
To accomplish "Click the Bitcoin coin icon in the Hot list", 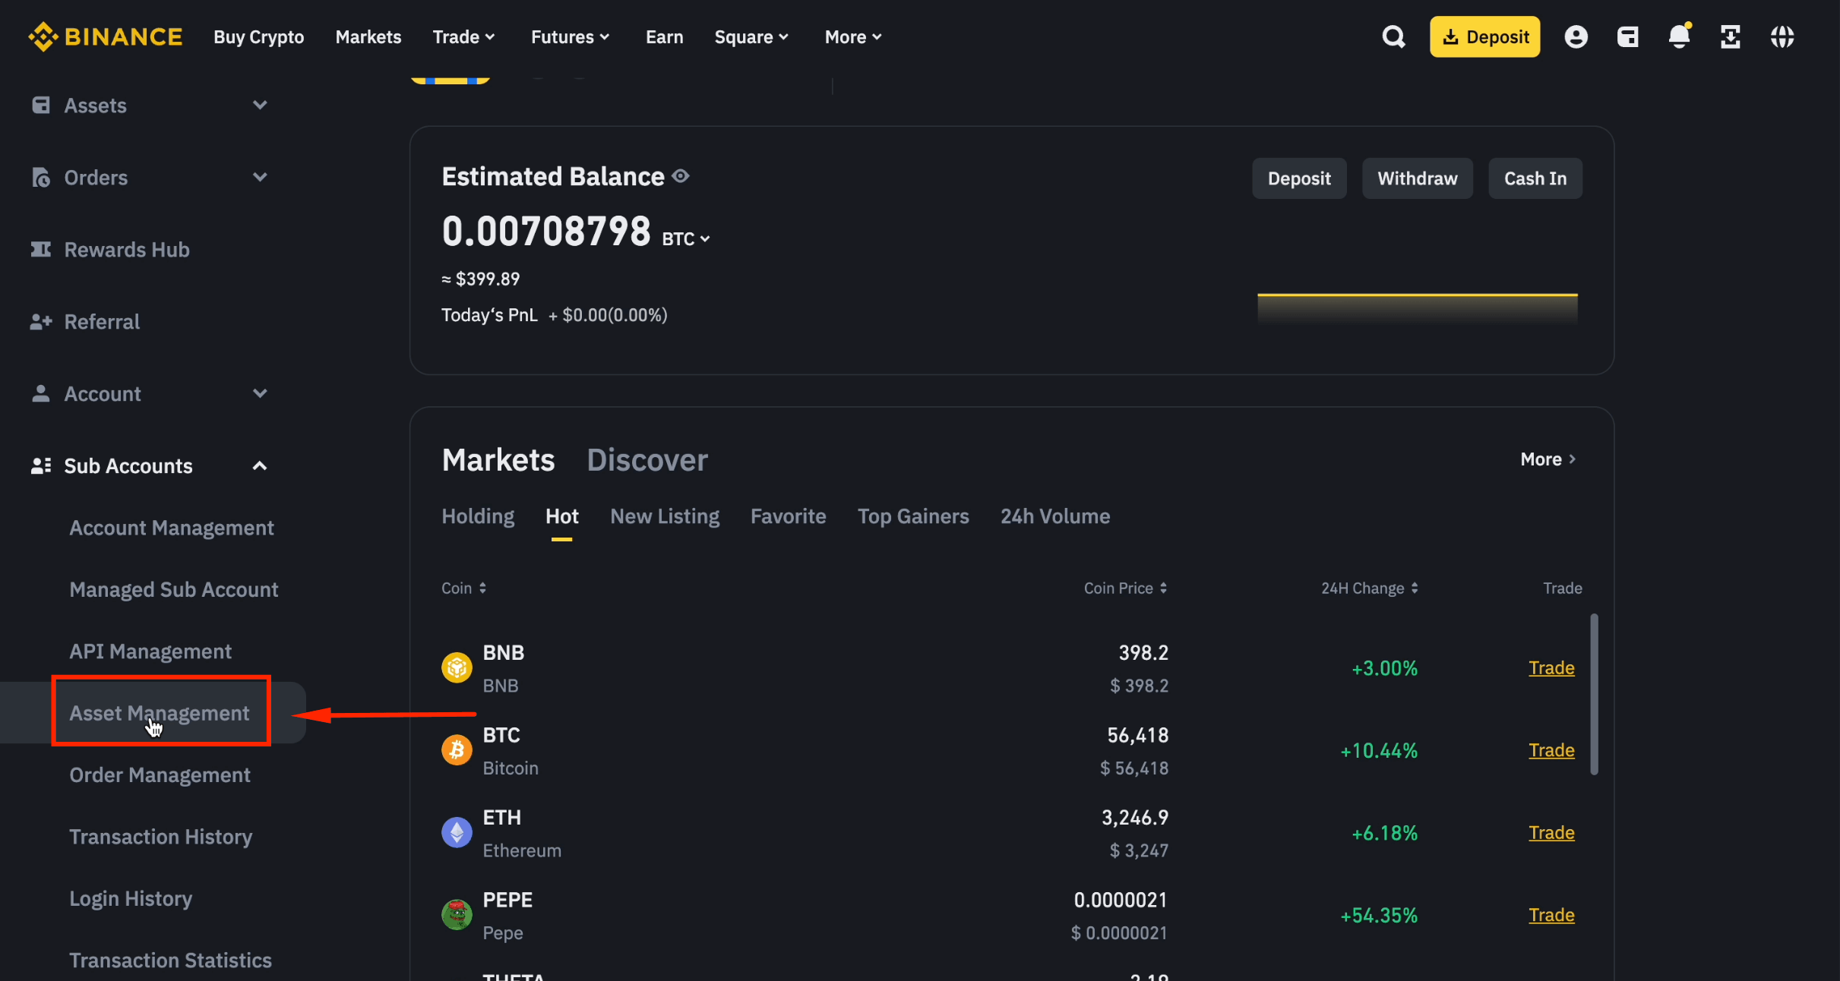I will coord(456,749).
